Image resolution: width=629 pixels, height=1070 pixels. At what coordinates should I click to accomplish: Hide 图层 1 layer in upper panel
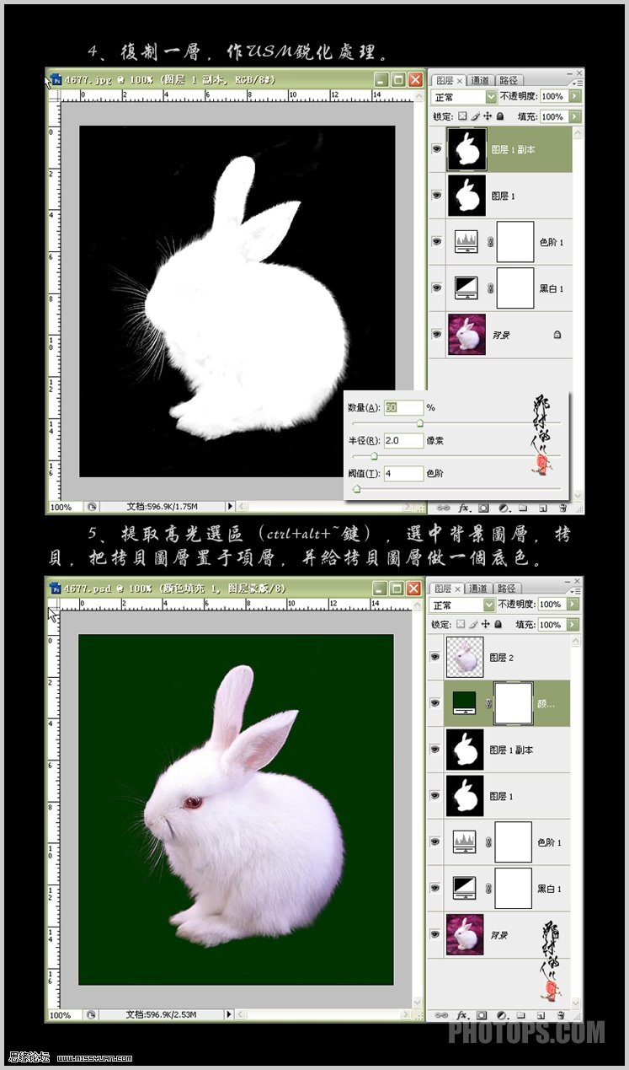click(x=436, y=195)
